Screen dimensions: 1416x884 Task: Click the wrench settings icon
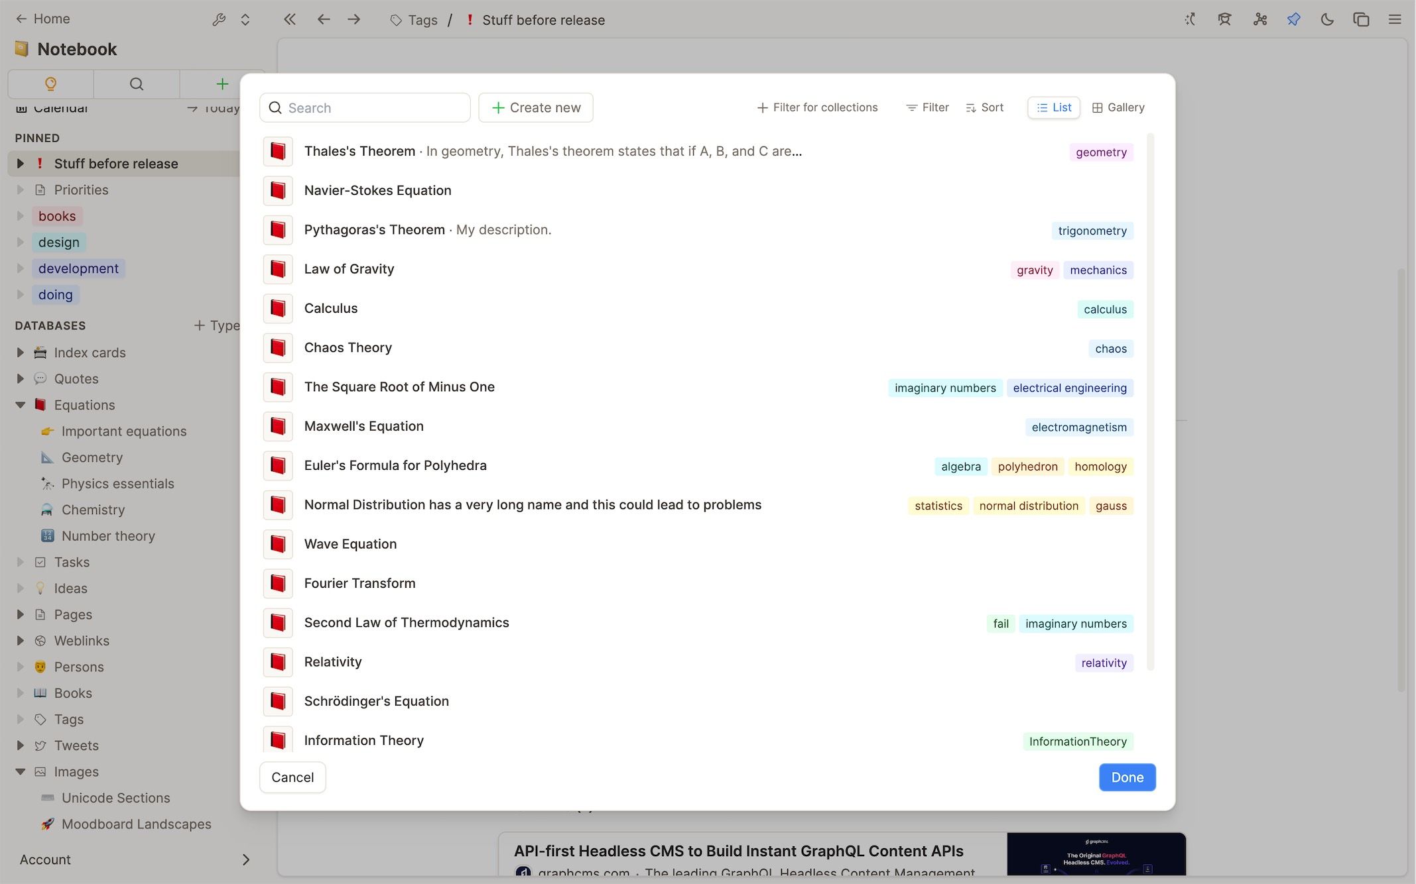pos(219,20)
